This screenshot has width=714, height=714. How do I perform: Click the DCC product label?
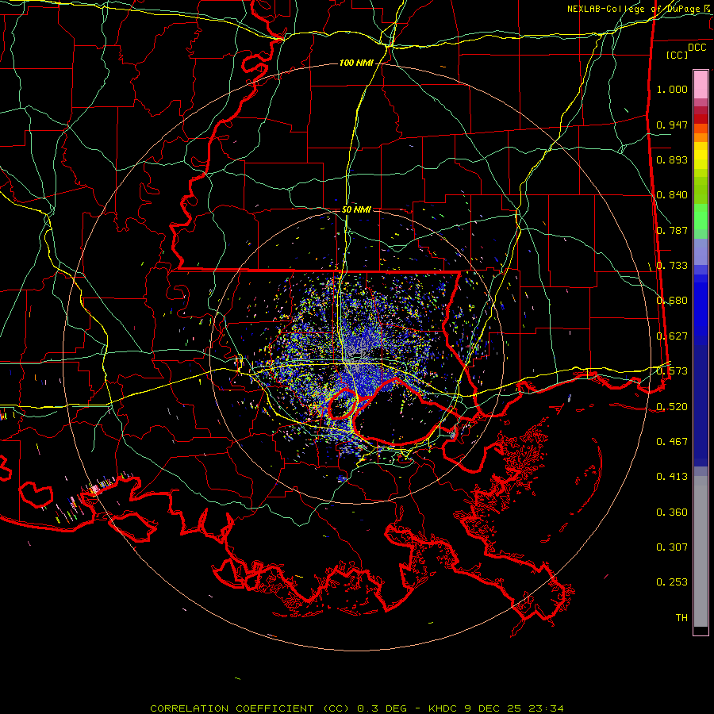click(697, 48)
